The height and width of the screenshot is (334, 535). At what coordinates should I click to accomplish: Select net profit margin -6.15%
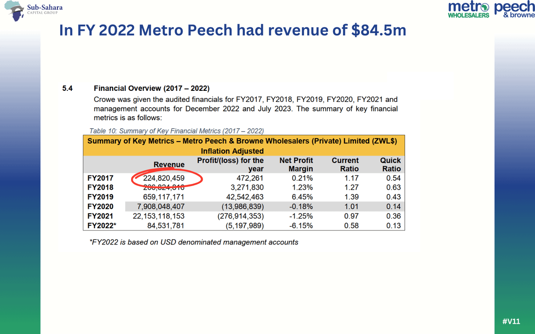coord(301,225)
